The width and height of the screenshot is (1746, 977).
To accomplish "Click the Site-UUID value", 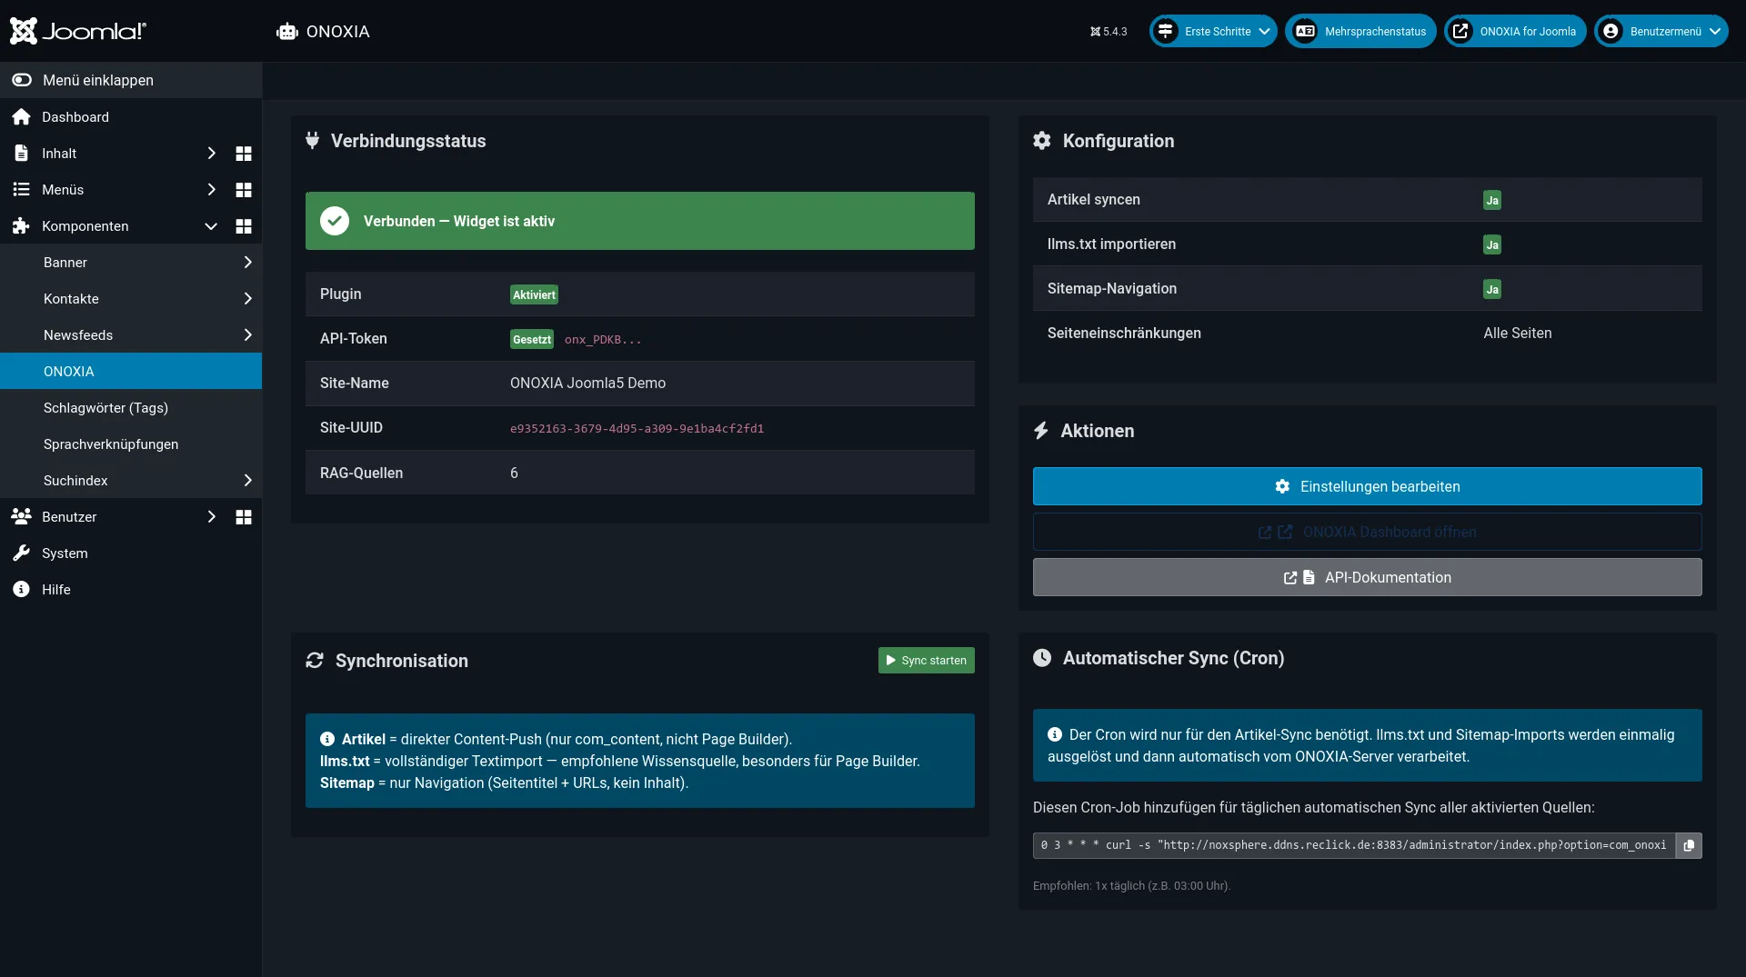I will 637,429.
